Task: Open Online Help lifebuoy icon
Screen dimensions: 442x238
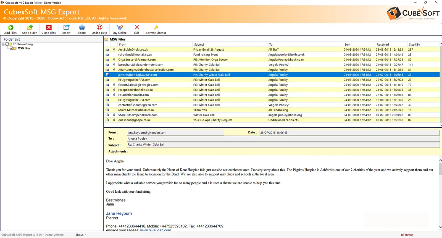Action: (x=99, y=27)
